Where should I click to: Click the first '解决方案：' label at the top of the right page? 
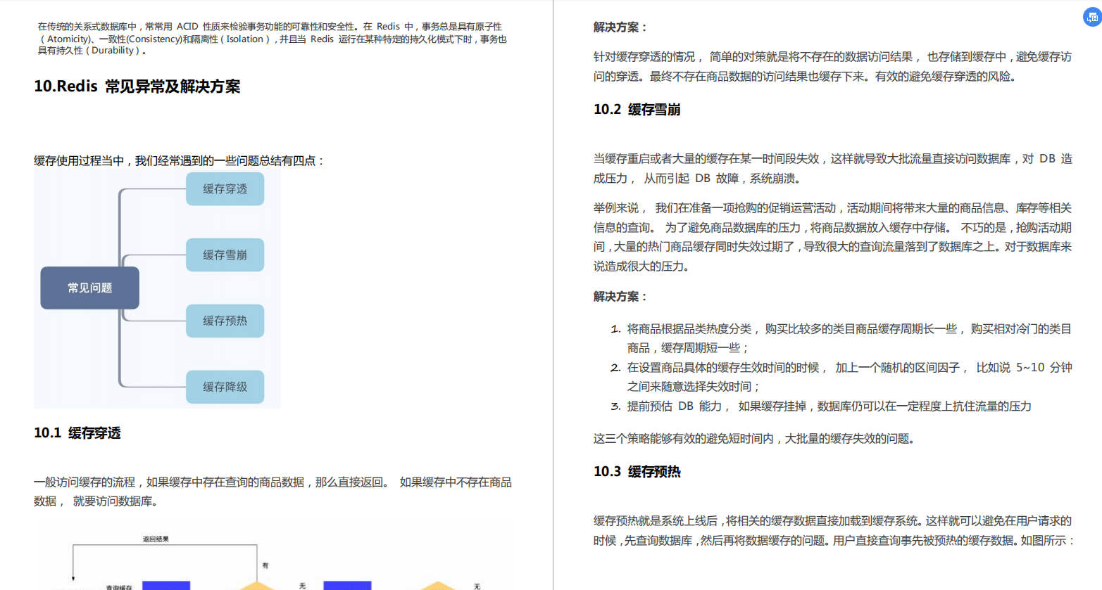620,27
